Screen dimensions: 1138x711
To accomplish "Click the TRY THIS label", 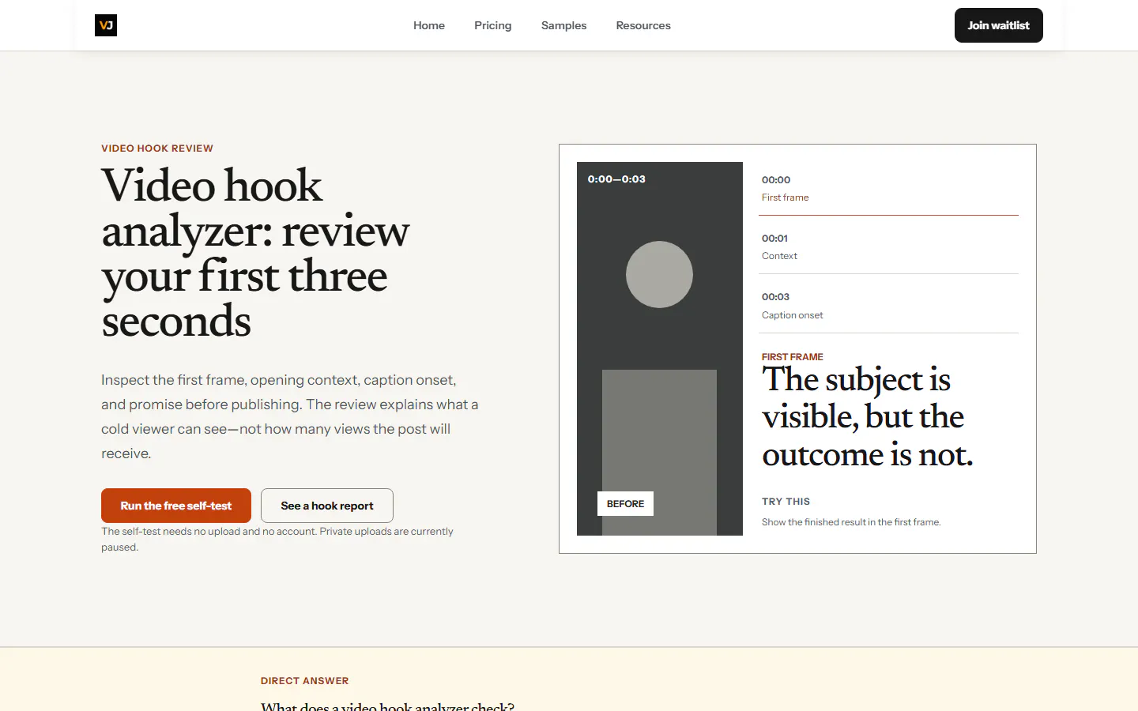I will tap(786, 502).
